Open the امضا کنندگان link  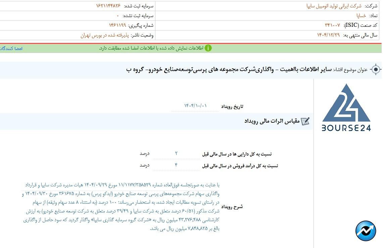[11, 49]
